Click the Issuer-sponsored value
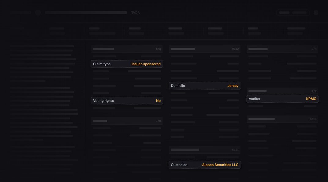Screen dimensions: 328x182 click(x=146, y=64)
